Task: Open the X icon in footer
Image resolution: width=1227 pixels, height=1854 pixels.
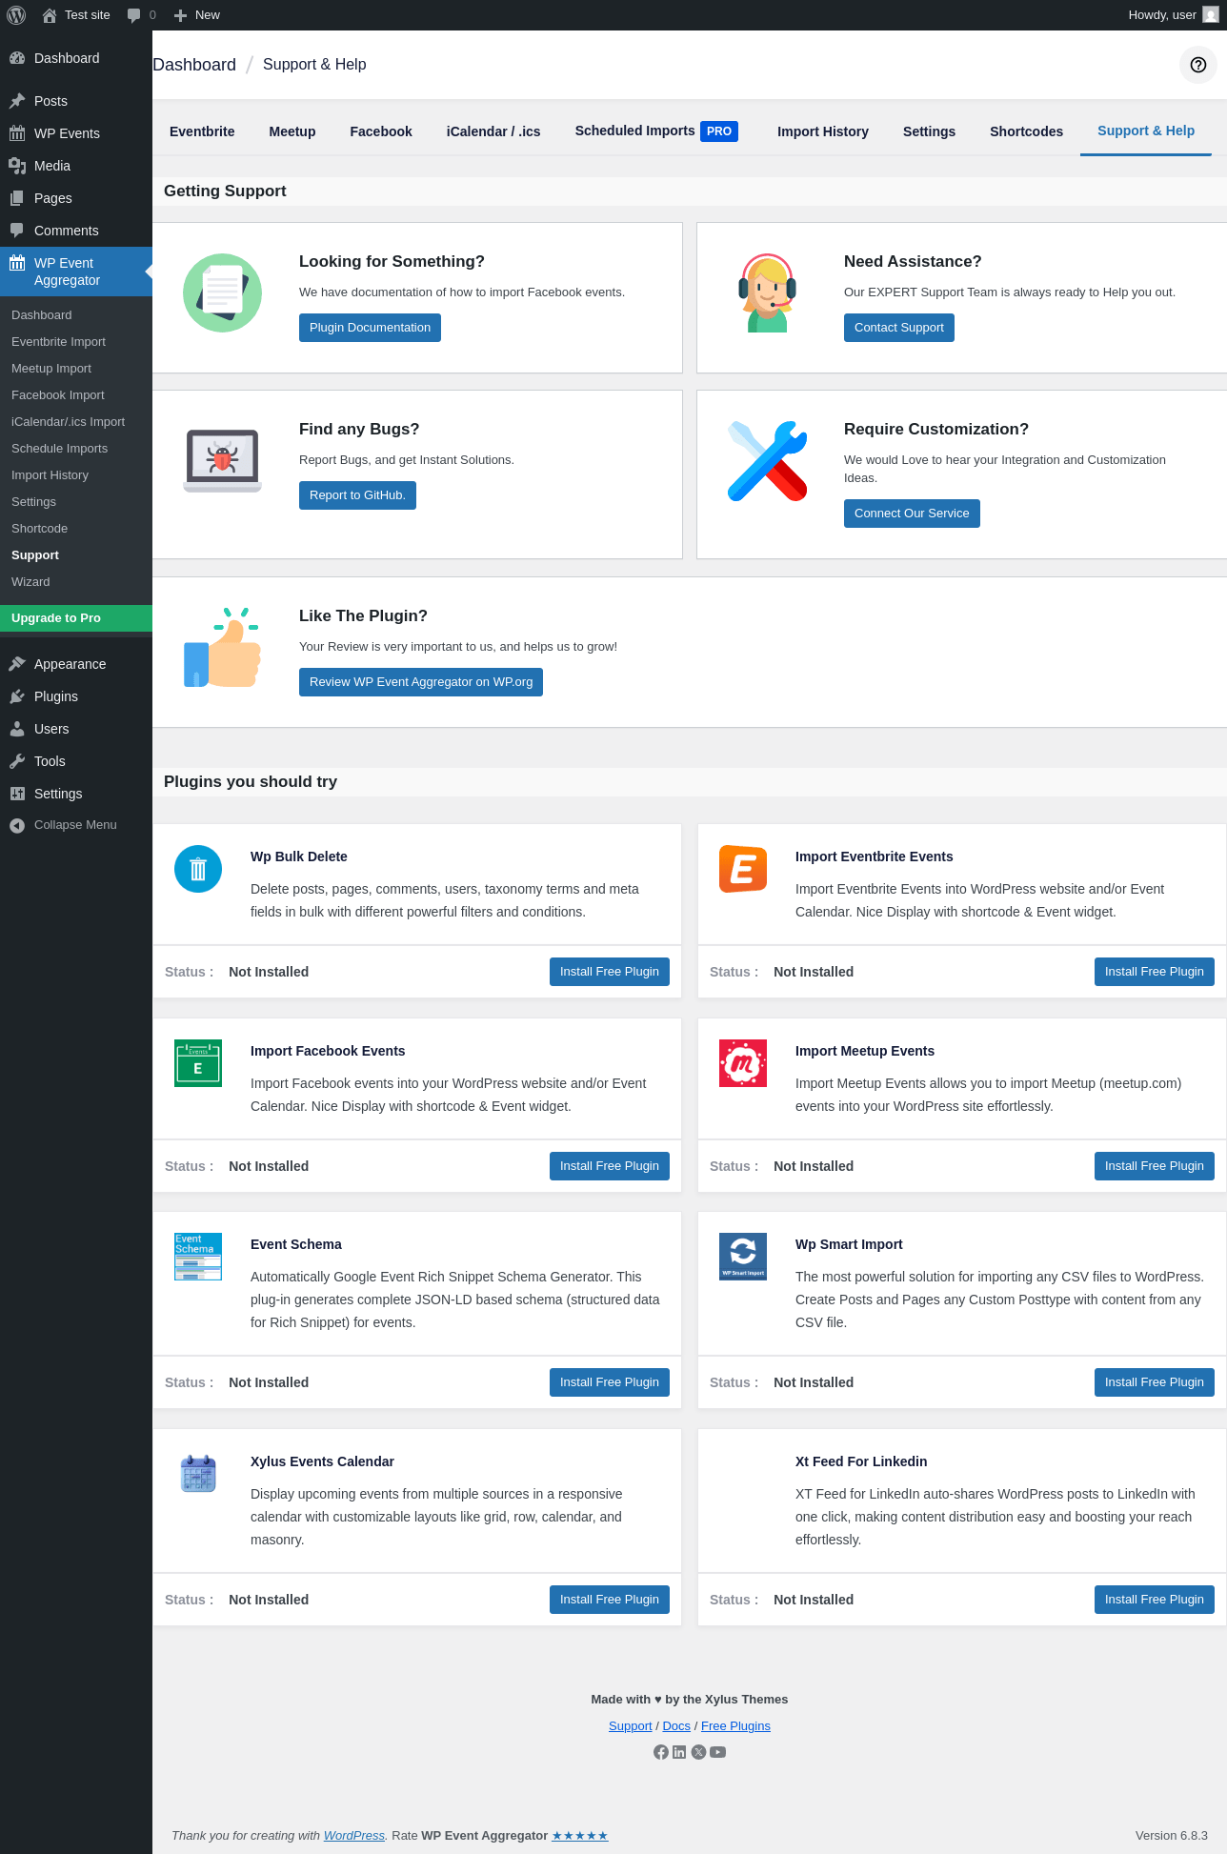Action: 698,1752
